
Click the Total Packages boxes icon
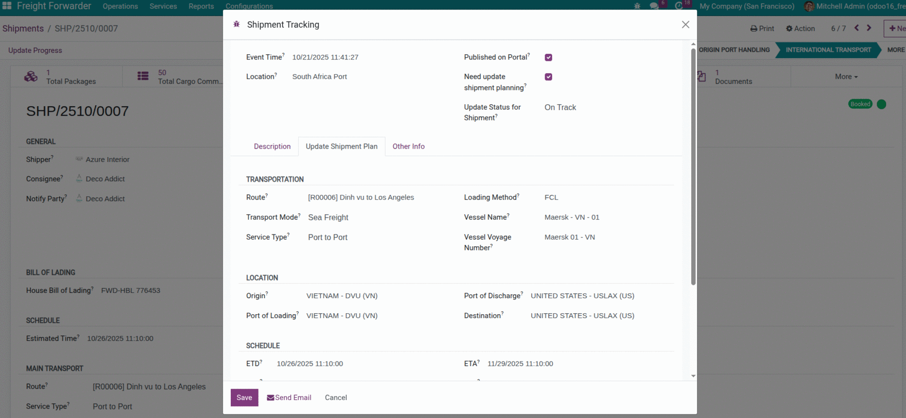click(x=31, y=76)
